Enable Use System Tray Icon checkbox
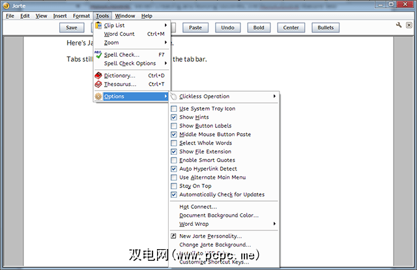Screen dimensions: 417x270 pyautogui.click(x=174, y=109)
